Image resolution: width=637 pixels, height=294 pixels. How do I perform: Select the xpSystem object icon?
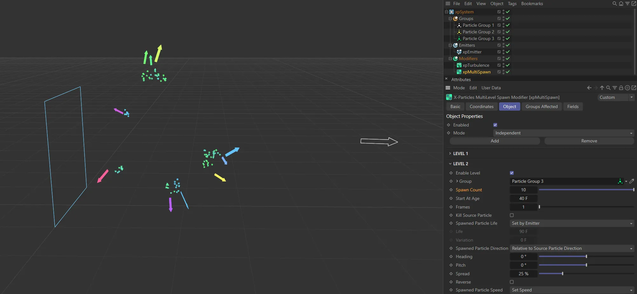pos(451,12)
